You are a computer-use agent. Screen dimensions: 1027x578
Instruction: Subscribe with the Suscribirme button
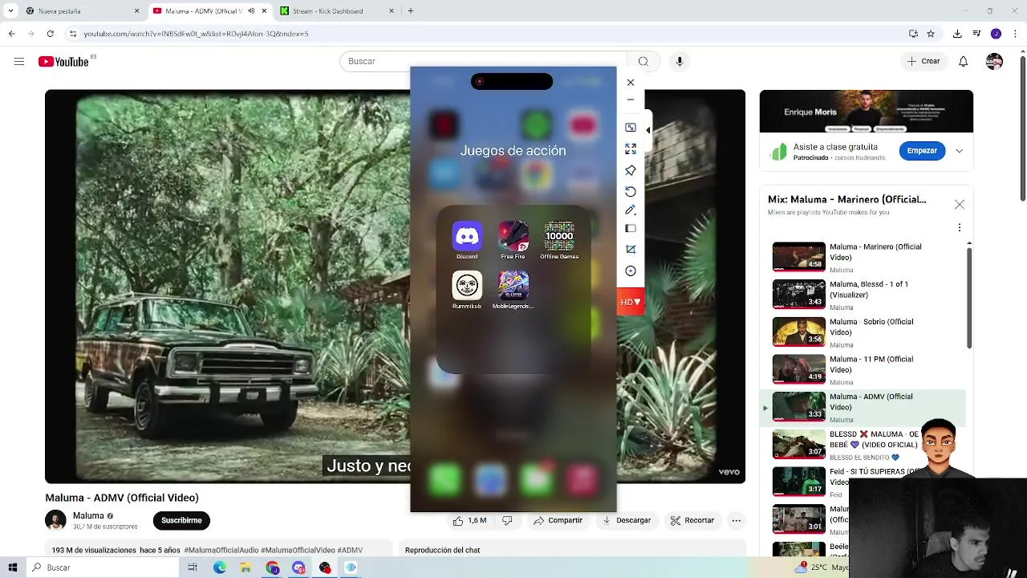181,520
